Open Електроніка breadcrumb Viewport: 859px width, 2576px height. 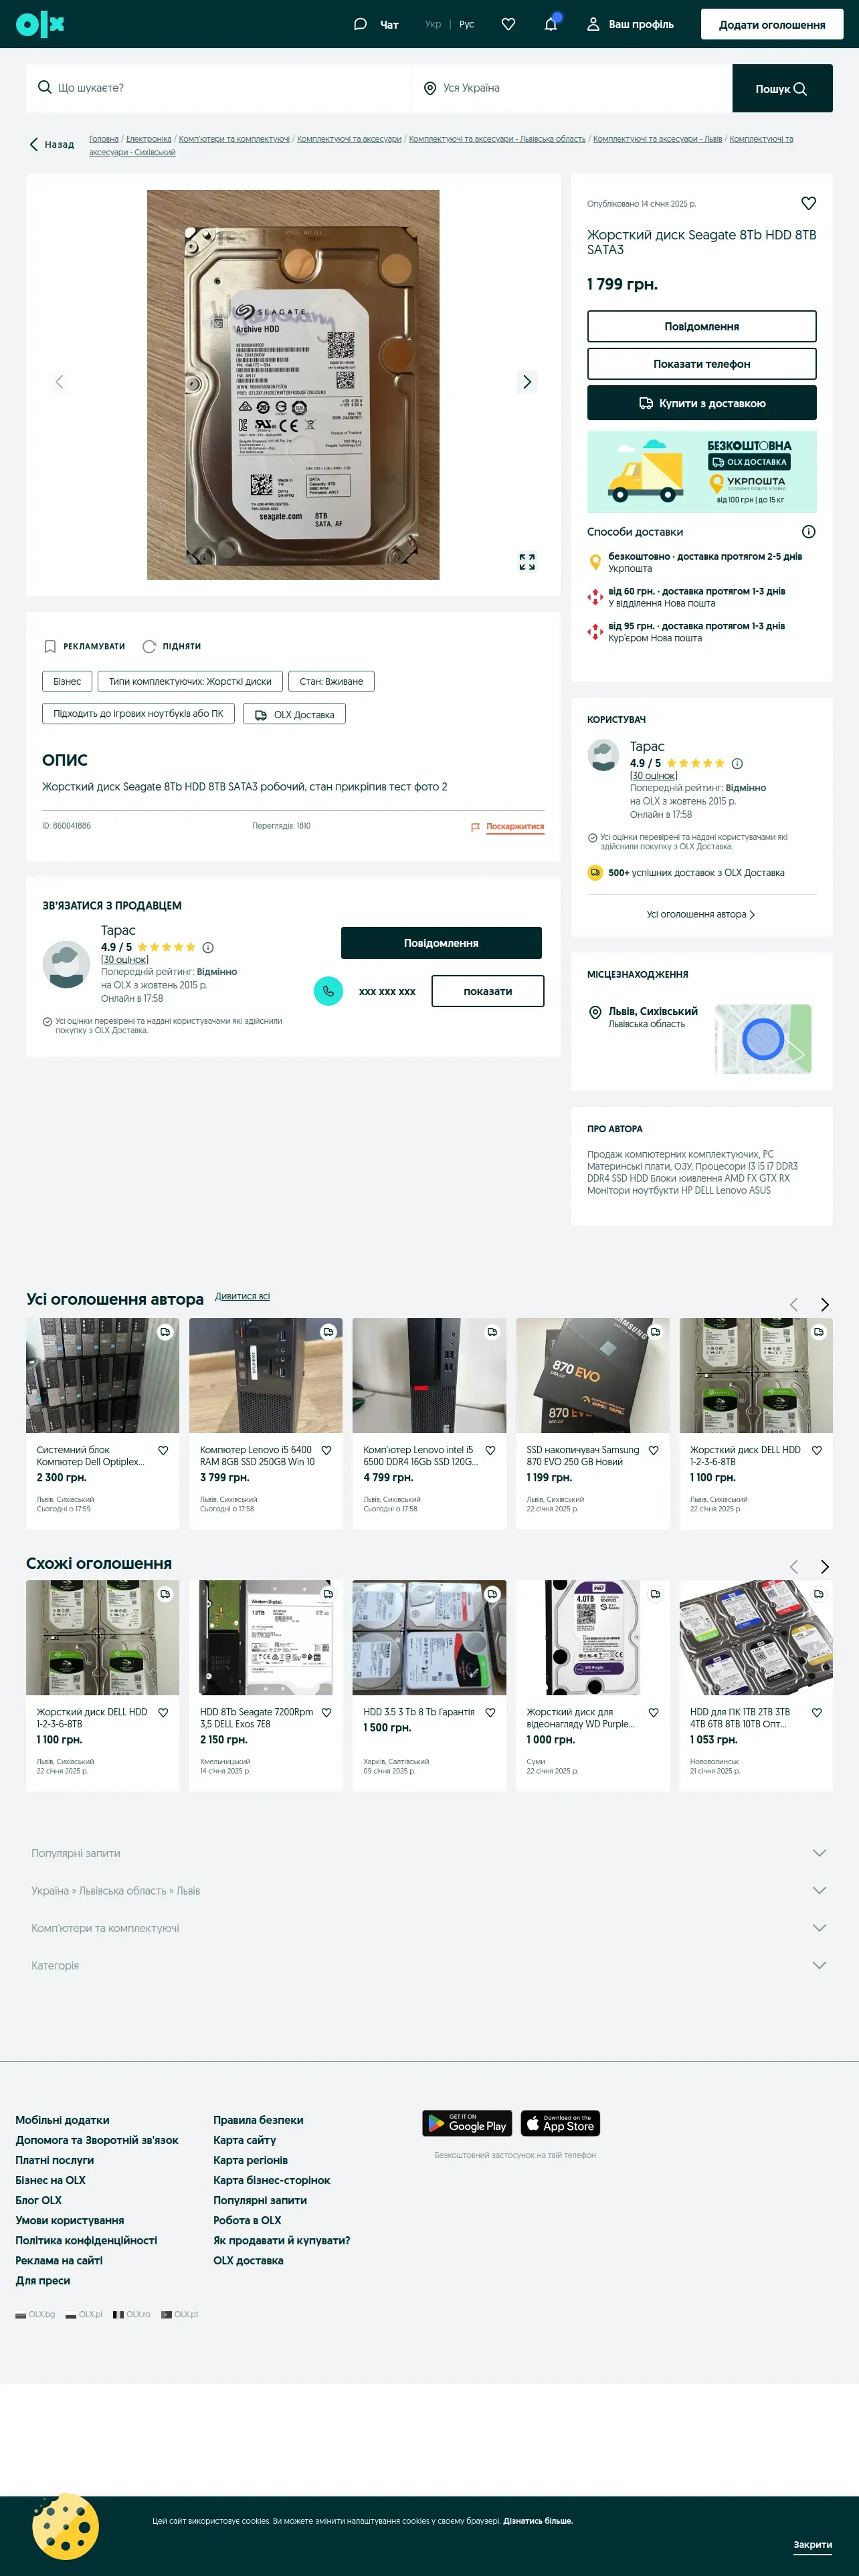pyautogui.click(x=149, y=139)
